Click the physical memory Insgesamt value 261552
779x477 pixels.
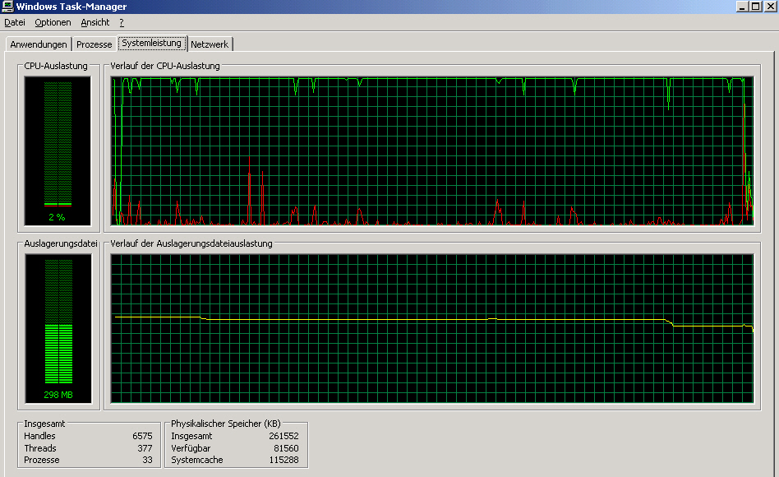coord(283,436)
